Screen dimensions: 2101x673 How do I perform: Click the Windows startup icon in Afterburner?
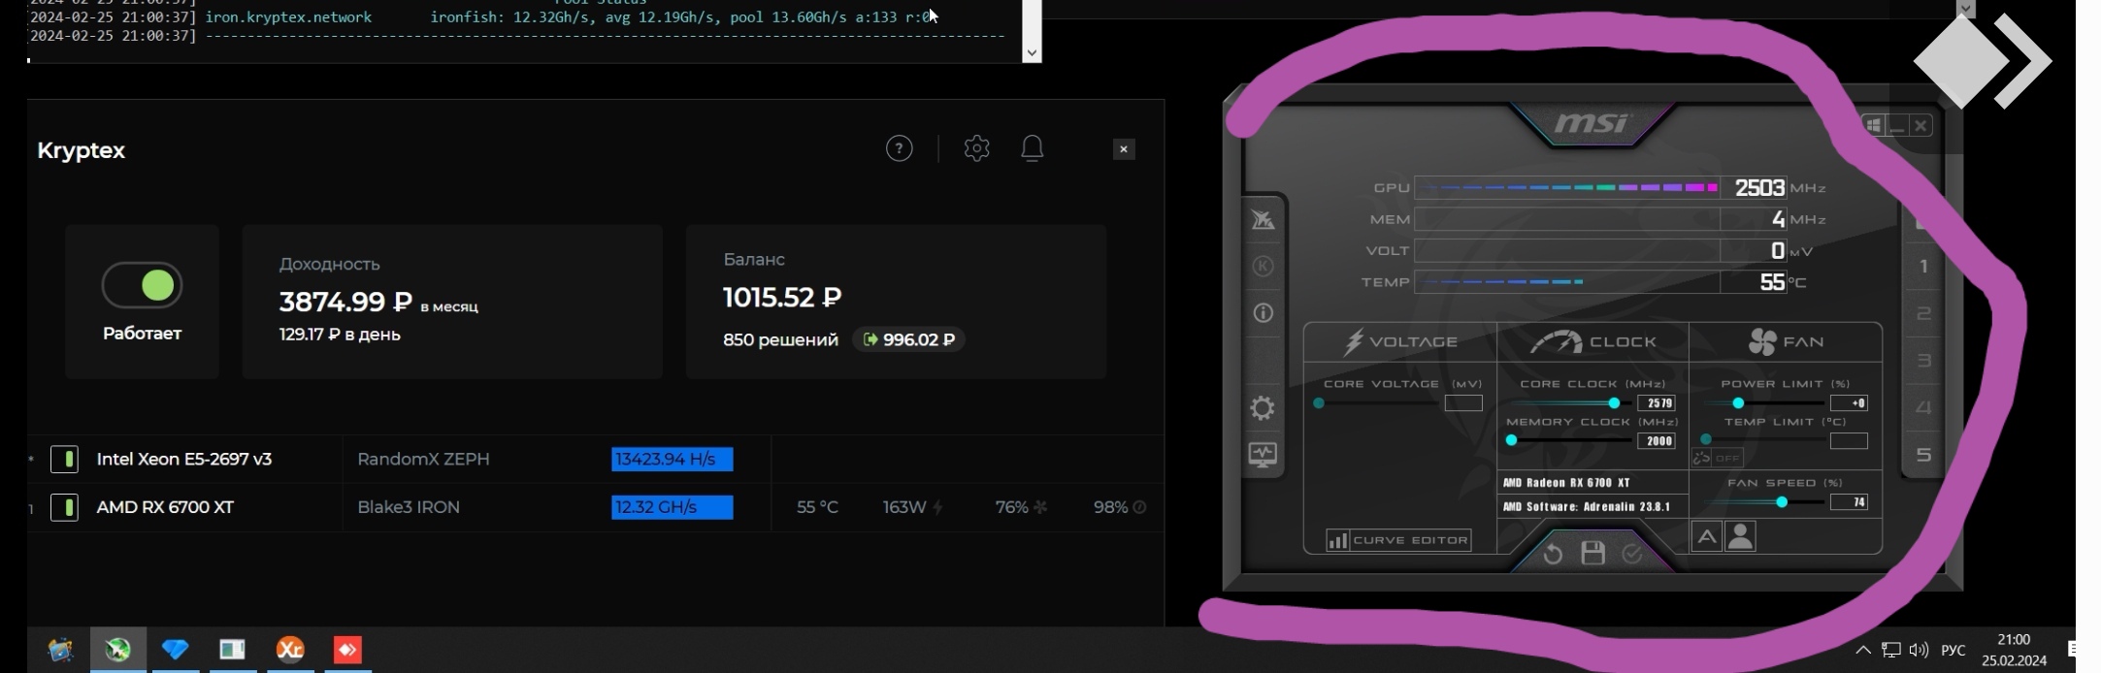(x=1873, y=125)
